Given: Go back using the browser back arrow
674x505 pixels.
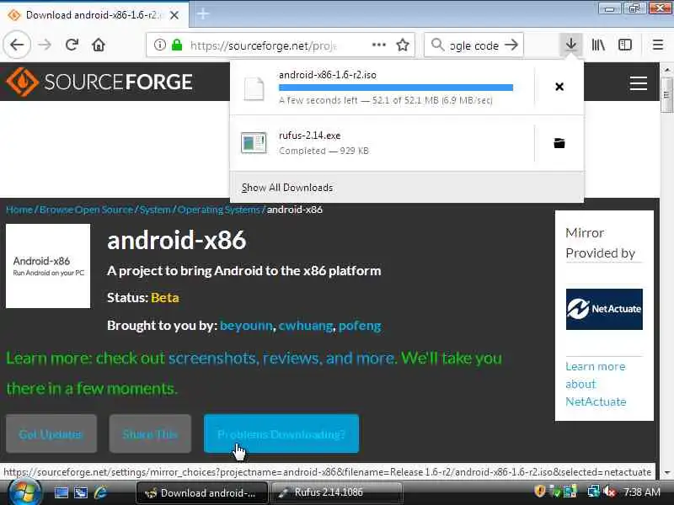Looking at the screenshot, I should (x=17, y=45).
